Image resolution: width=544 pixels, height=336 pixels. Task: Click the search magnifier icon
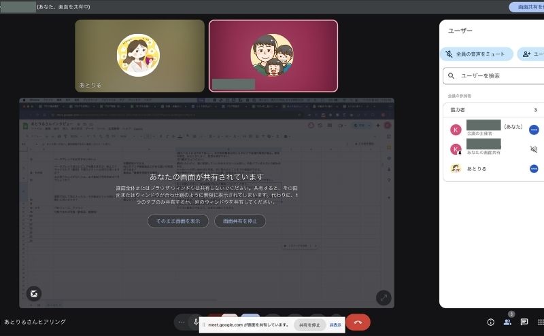[451, 76]
